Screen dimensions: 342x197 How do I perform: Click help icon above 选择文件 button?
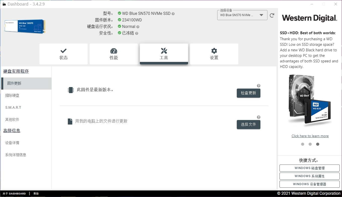click(259, 117)
